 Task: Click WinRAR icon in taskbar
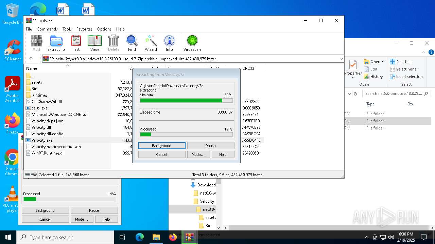[189, 237]
